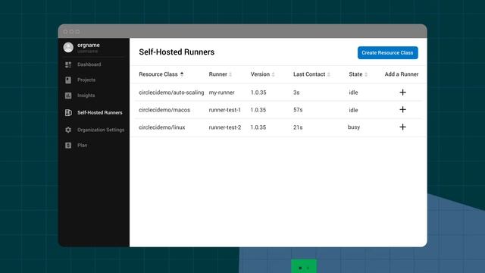Click the orgname avatar image

click(x=68, y=47)
